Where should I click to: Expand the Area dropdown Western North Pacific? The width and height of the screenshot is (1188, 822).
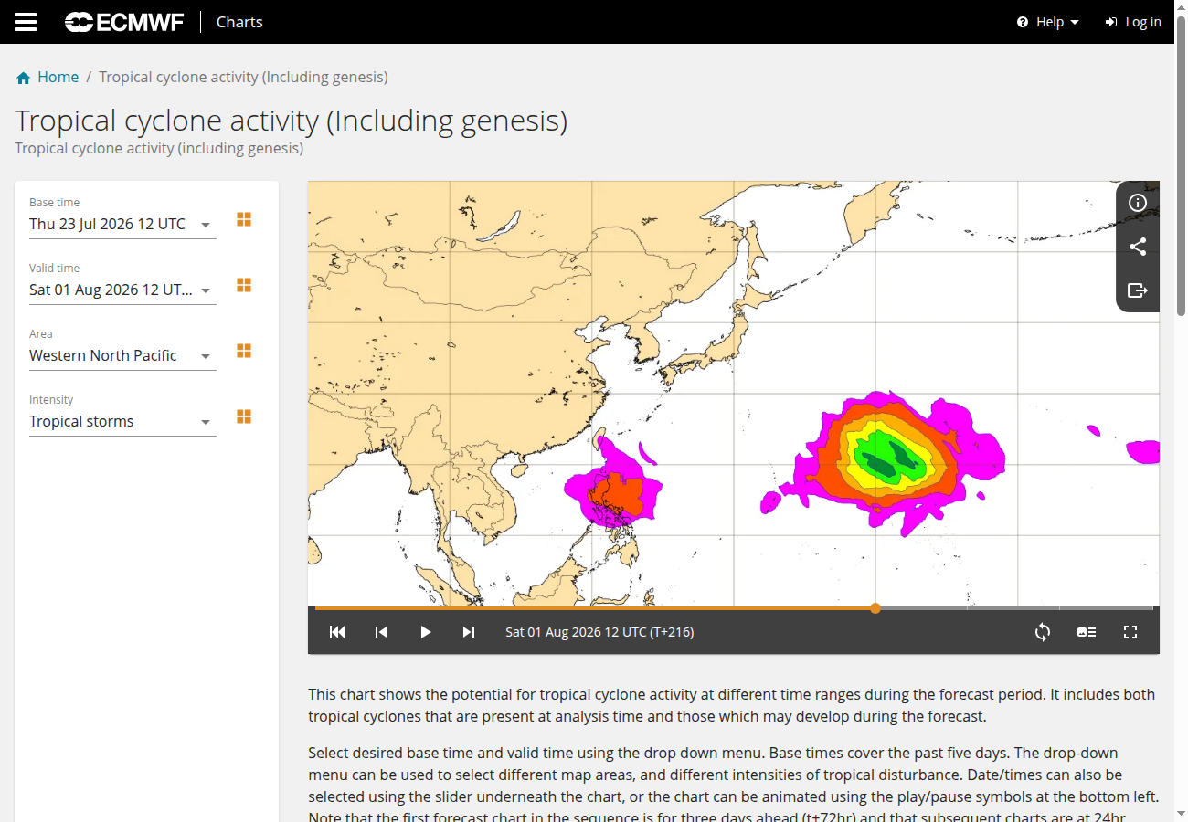click(x=122, y=355)
